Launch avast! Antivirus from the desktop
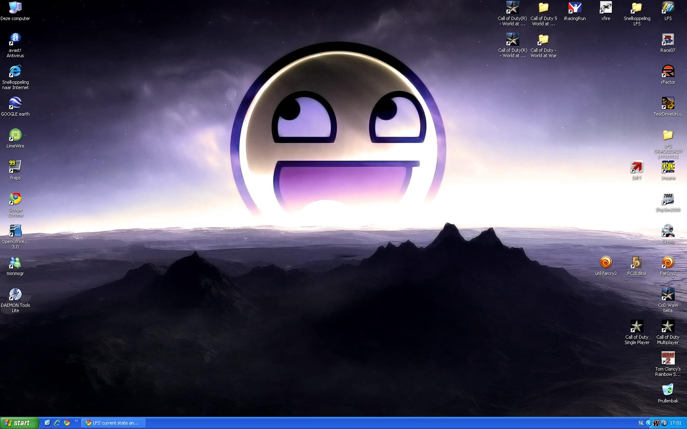 15,45
